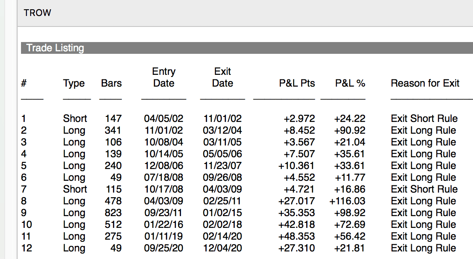Click the Bars column header
The width and height of the screenshot is (473, 259).
coord(111,84)
